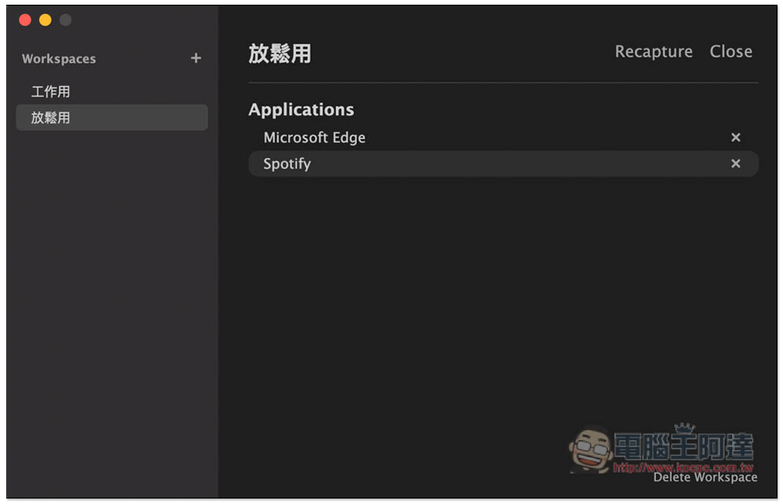
Task: Click the red window close button
Action: (x=25, y=20)
